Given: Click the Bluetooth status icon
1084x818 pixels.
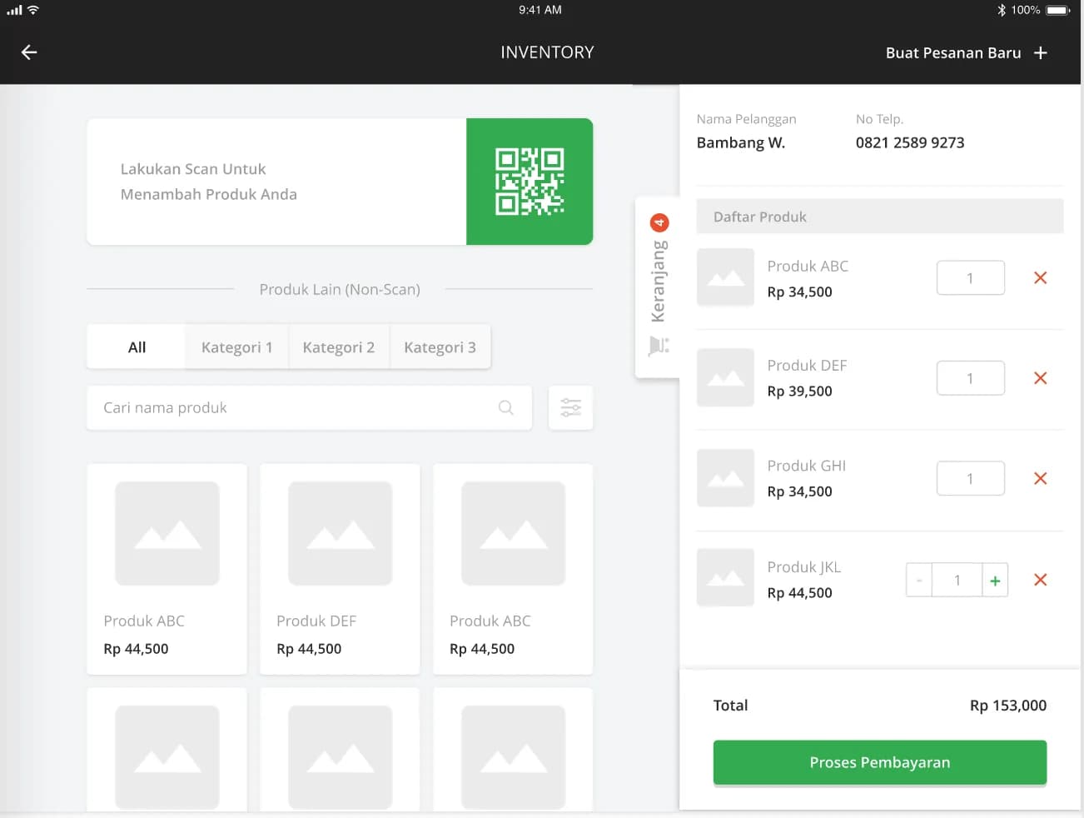Looking at the screenshot, I should 1002,10.
